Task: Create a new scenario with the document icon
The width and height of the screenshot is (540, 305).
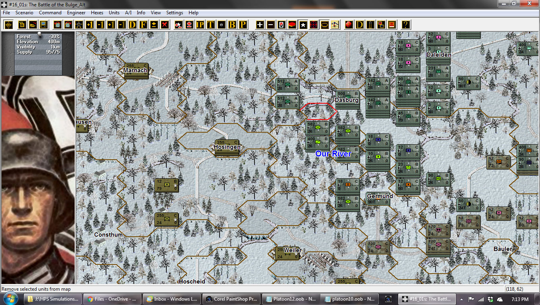Action: pyautogui.click(x=22, y=25)
